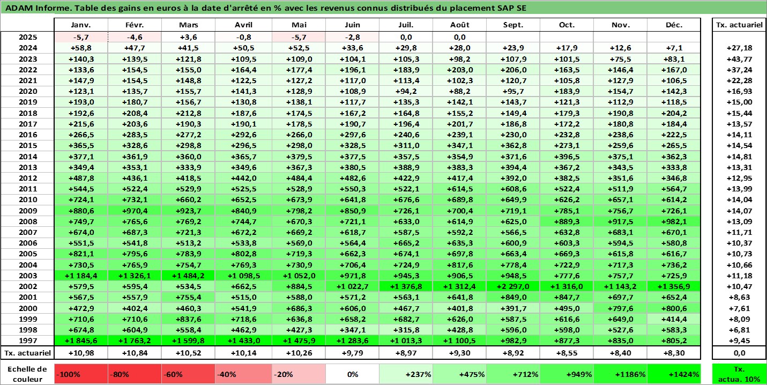
Task: Select the '+970,4' cell in the 2009 row
Action: (x=135, y=211)
